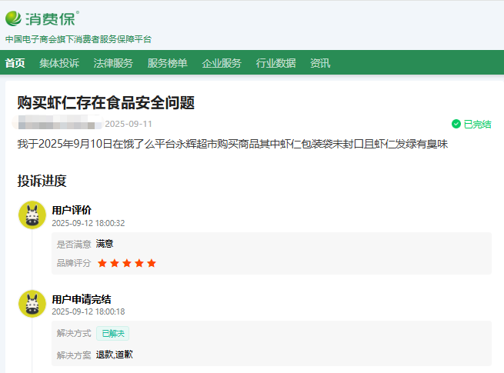Click the third orange rating star
This screenshot has width=504, height=373.
126,263
